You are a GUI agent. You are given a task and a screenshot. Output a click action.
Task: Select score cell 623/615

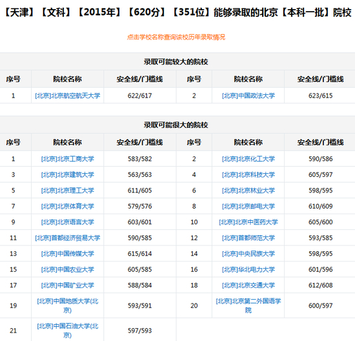(x=320, y=96)
